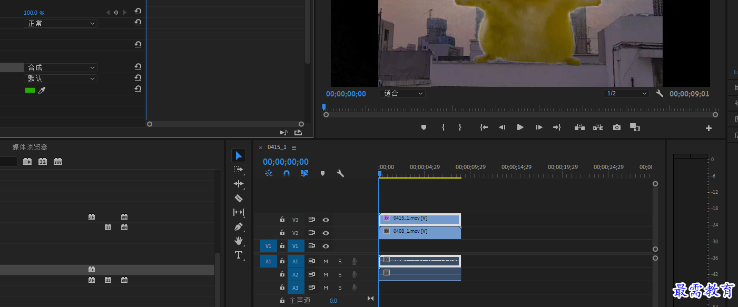Click the green key color swatch
The width and height of the screenshot is (738, 307).
(x=30, y=90)
